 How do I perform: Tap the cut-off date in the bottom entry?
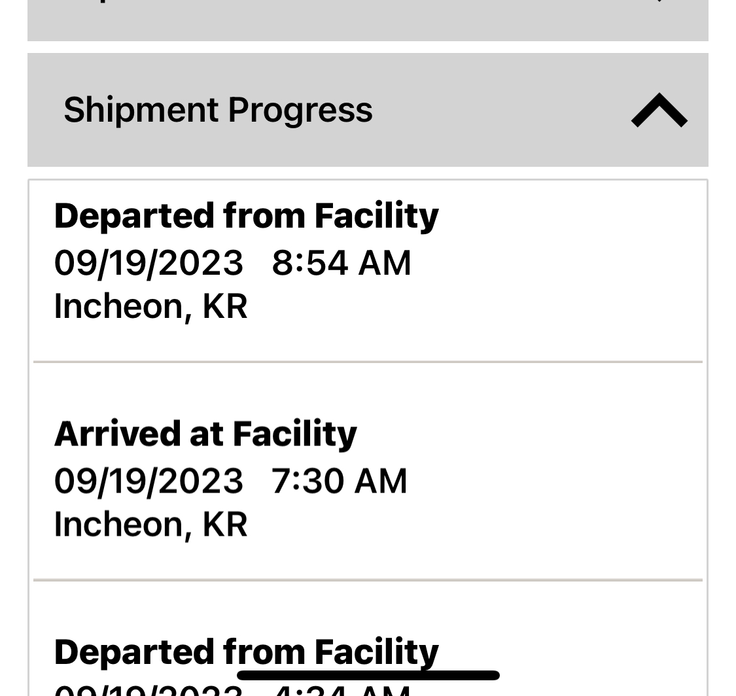coord(149,691)
